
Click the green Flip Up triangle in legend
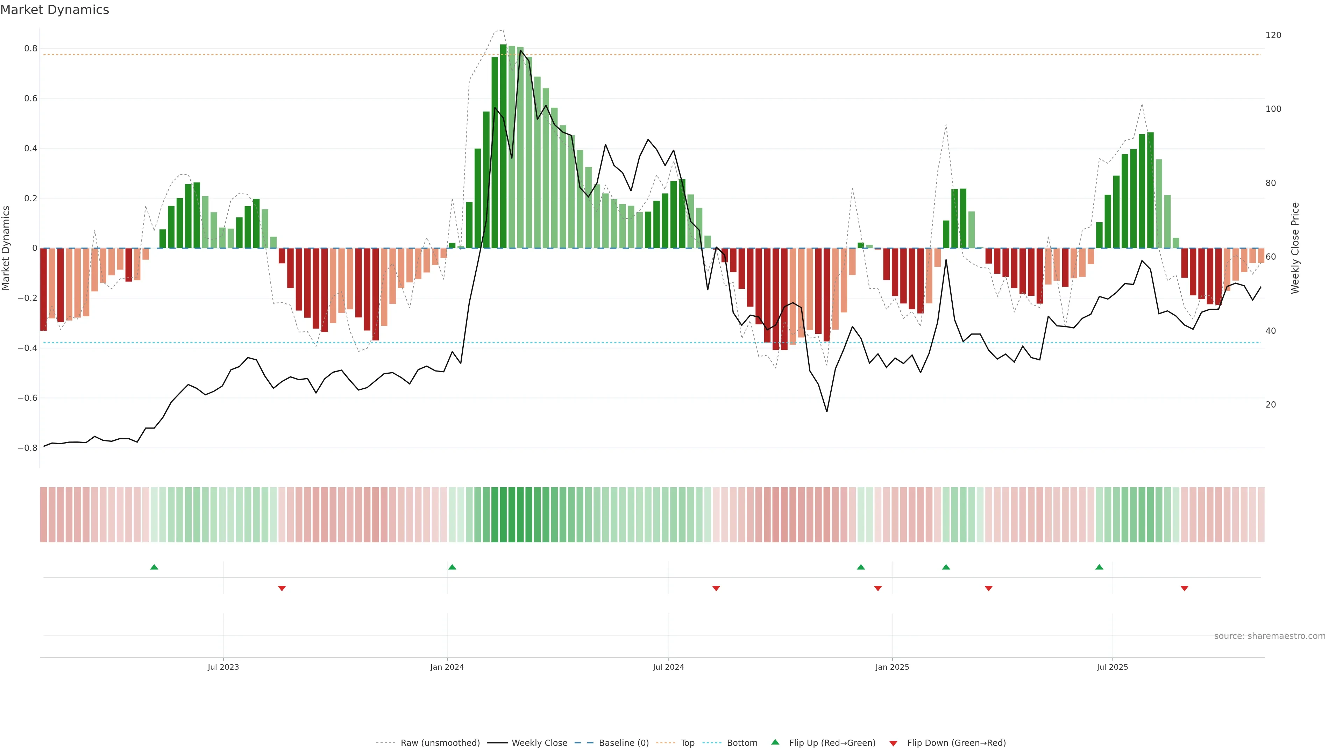775,742
